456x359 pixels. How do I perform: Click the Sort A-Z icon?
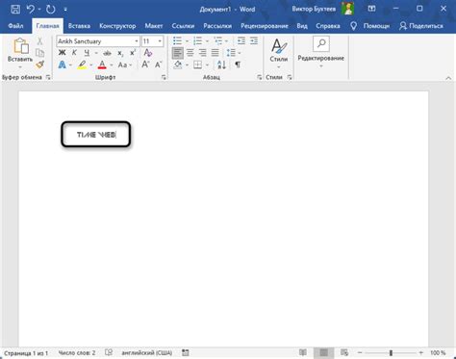click(221, 64)
